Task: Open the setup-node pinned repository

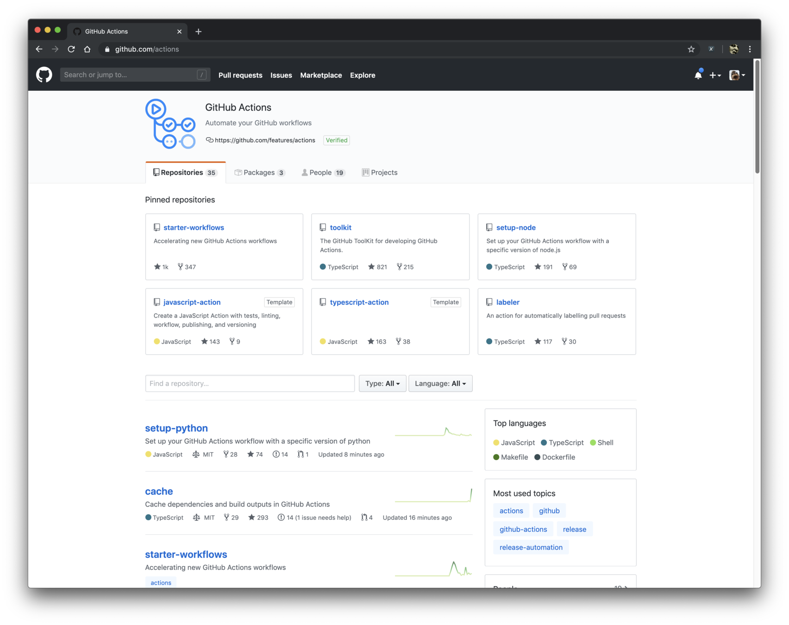Action: [516, 227]
